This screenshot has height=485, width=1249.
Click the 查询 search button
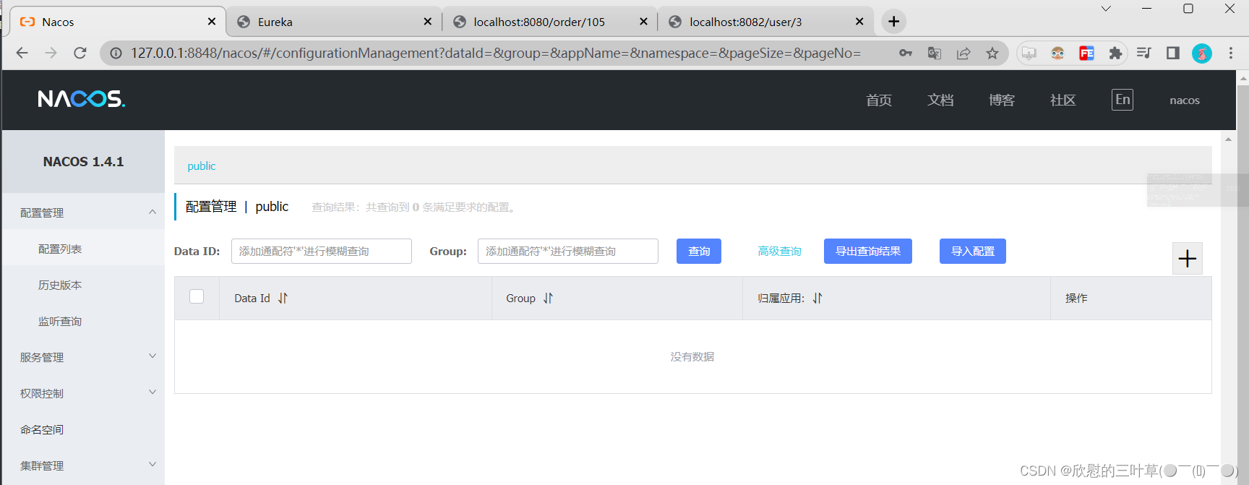click(x=699, y=251)
